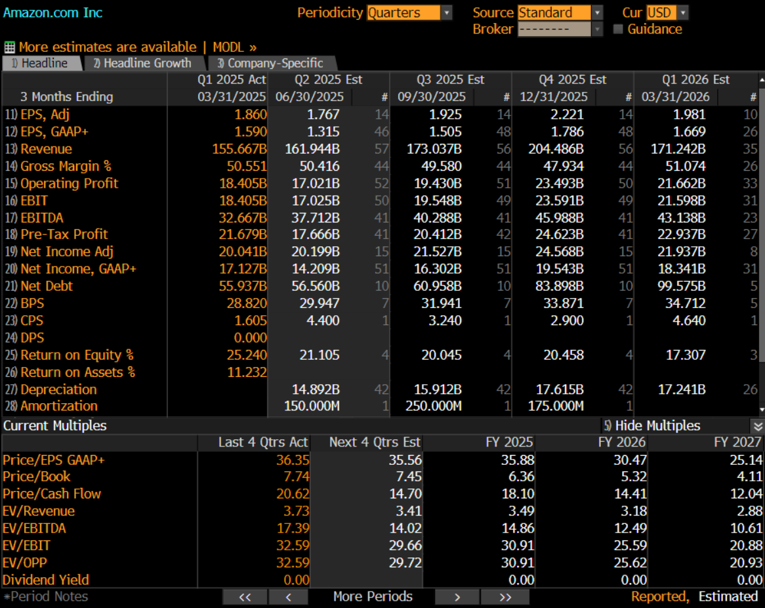Click the currency dropdown arrow

click(x=682, y=12)
